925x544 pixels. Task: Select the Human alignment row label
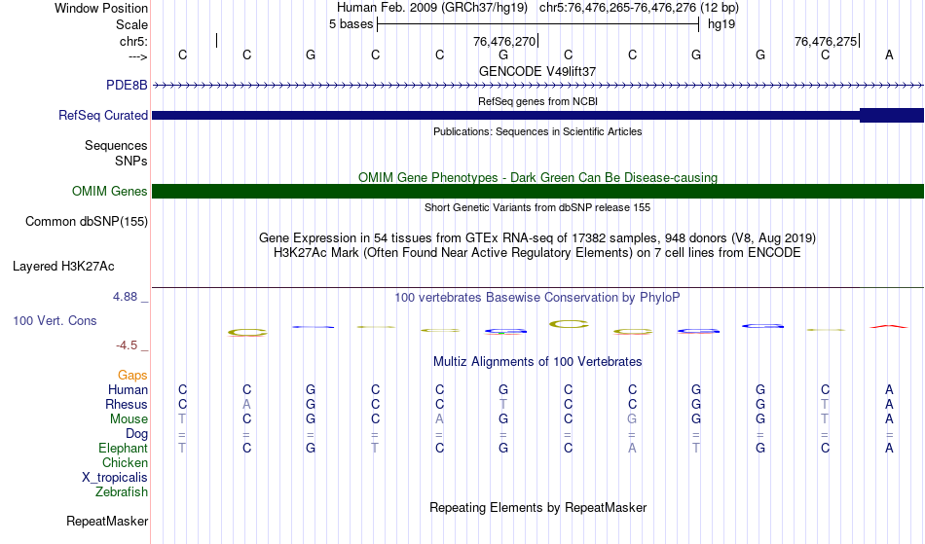point(128,389)
